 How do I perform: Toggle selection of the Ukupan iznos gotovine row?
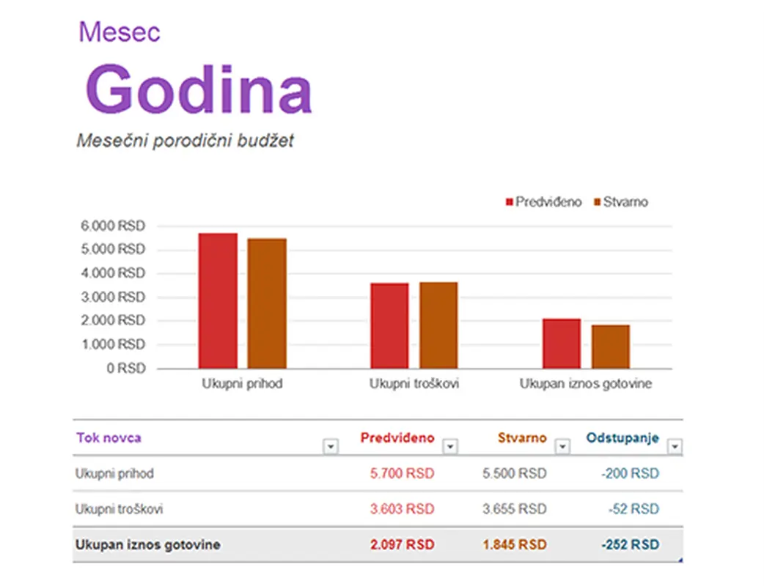147,544
